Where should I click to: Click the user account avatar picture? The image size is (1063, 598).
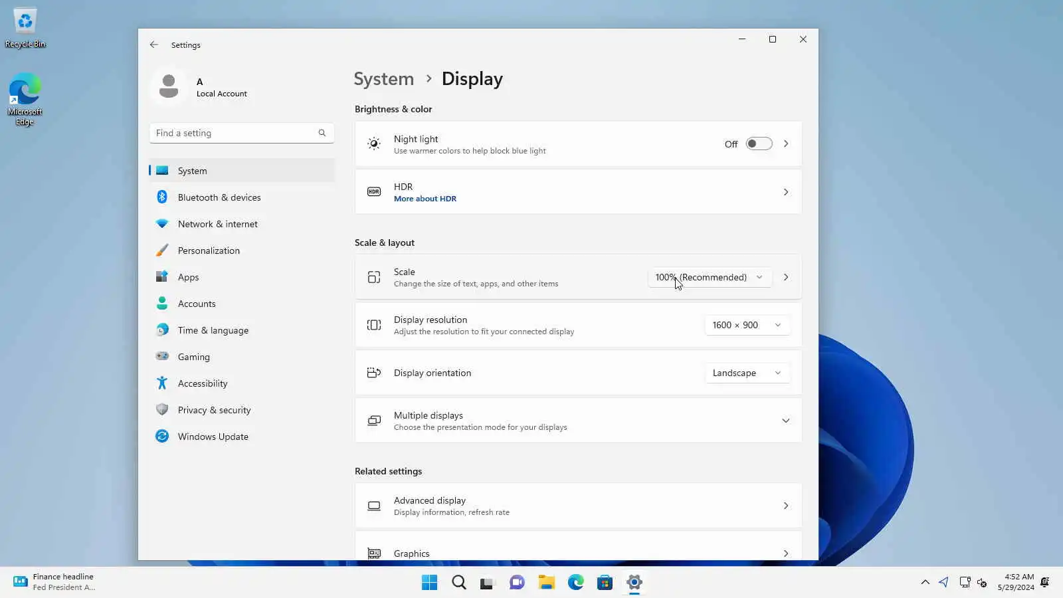pyautogui.click(x=169, y=87)
